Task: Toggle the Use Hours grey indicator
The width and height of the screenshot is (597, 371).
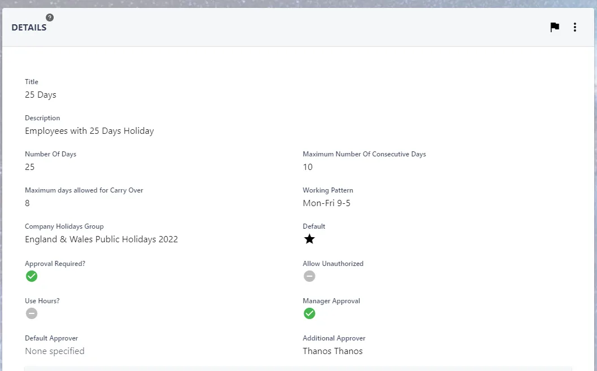Action: pyautogui.click(x=32, y=313)
